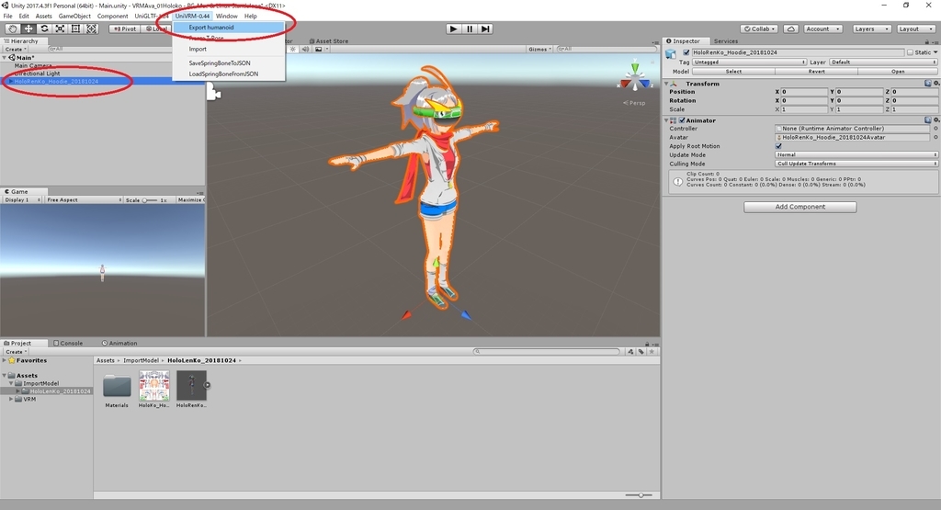941x510 pixels.
Task: Open the Tag dropdown Untagged
Action: point(749,62)
